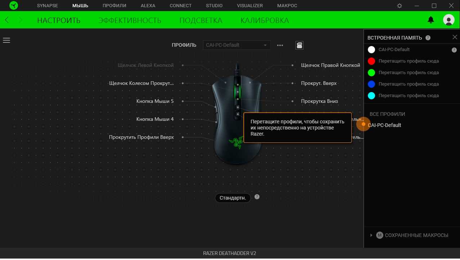Expand the Сохраненные макросы section
The width and height of the screenshot is (460, 260).
(x=371, y=235)
